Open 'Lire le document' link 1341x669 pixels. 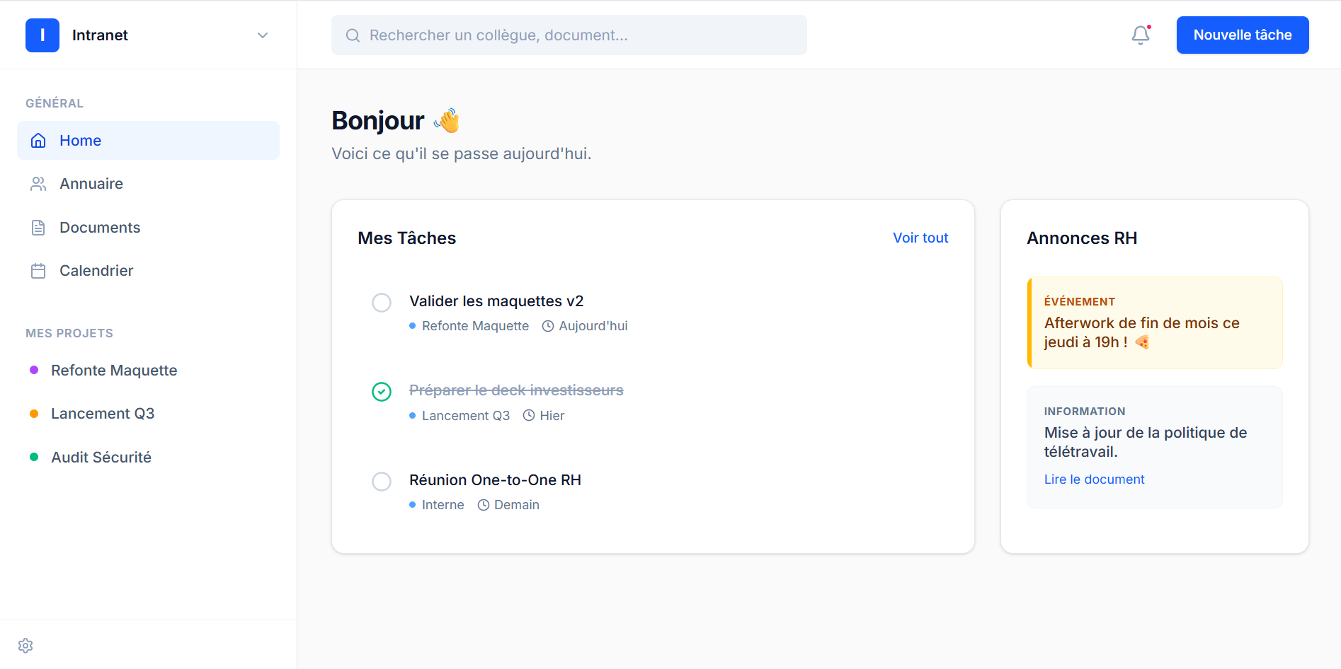[x=1094, y=479]
